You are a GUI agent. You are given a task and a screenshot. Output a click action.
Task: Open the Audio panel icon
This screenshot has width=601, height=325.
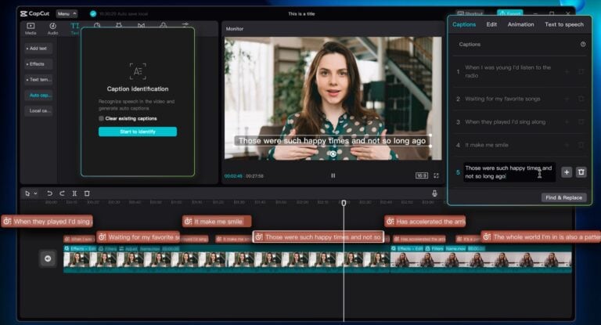tap(52, 28)
